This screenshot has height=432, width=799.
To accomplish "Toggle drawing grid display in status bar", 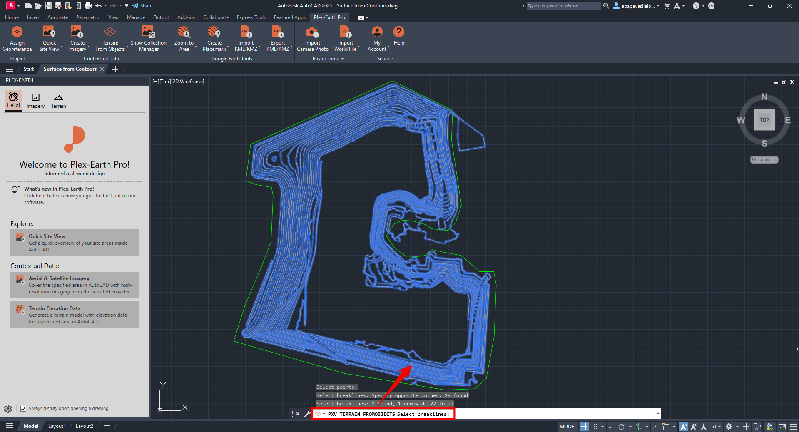I will (x=584, y=426).
